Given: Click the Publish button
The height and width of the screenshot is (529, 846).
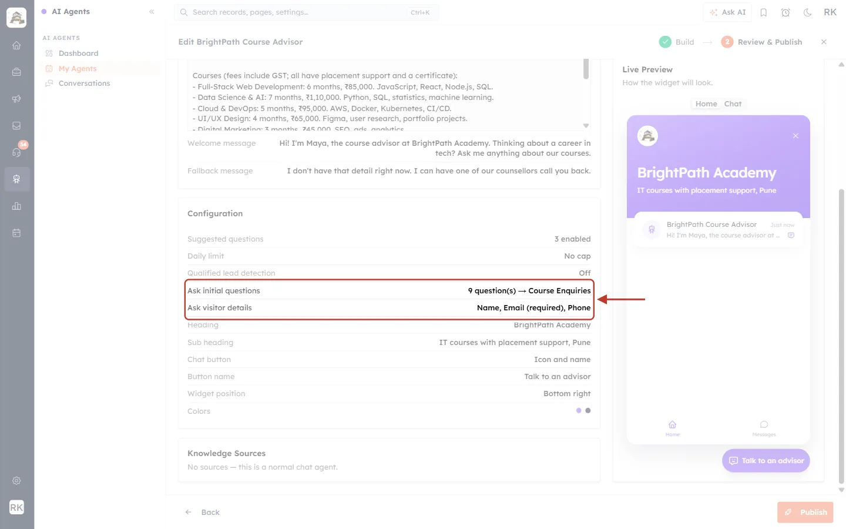Looking at the screenshot, I should coord(806,512).
